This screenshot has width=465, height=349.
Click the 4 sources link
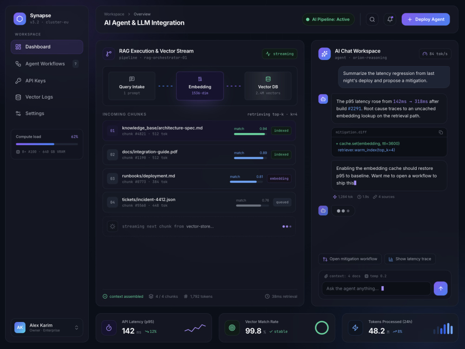(384, 197)
